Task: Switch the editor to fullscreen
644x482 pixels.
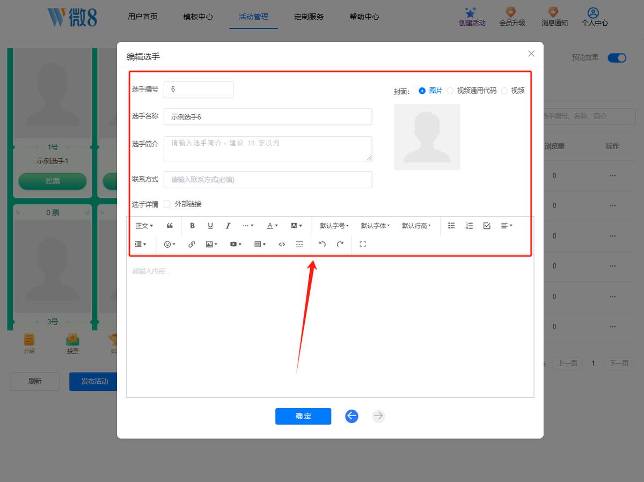Action: (x=363, y=244)
